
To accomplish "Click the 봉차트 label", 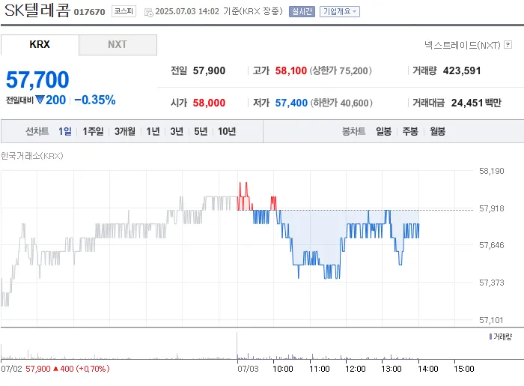I will (353, 131).
